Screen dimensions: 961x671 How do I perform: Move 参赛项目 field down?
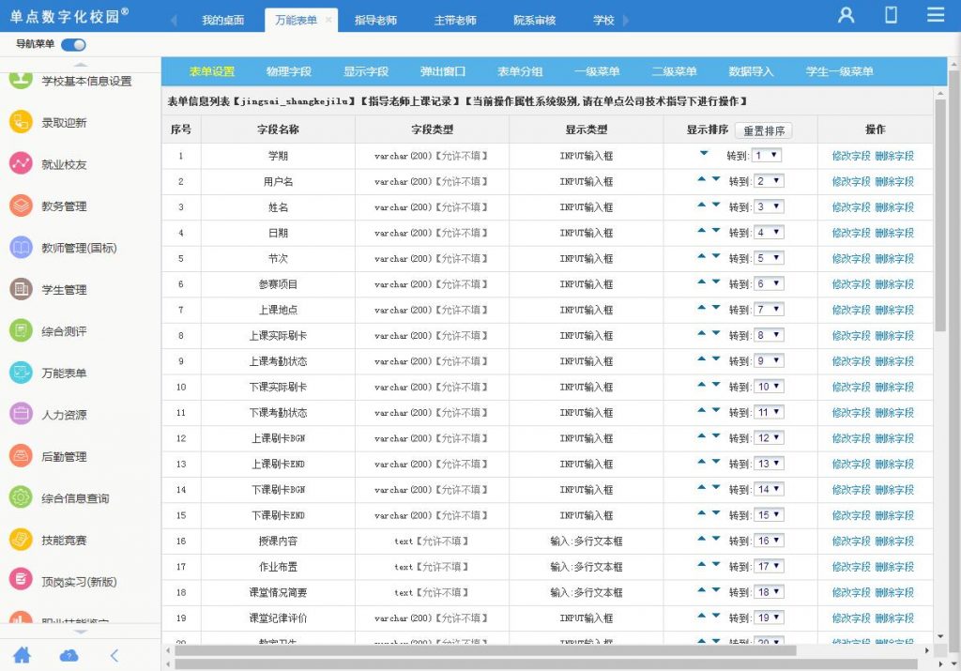(716, 282)
